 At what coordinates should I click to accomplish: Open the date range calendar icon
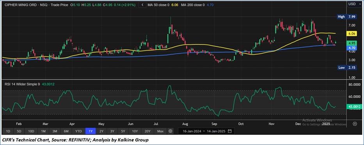coord(230,131)
